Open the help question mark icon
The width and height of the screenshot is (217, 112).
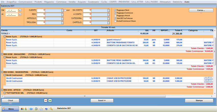click(46, 109)
